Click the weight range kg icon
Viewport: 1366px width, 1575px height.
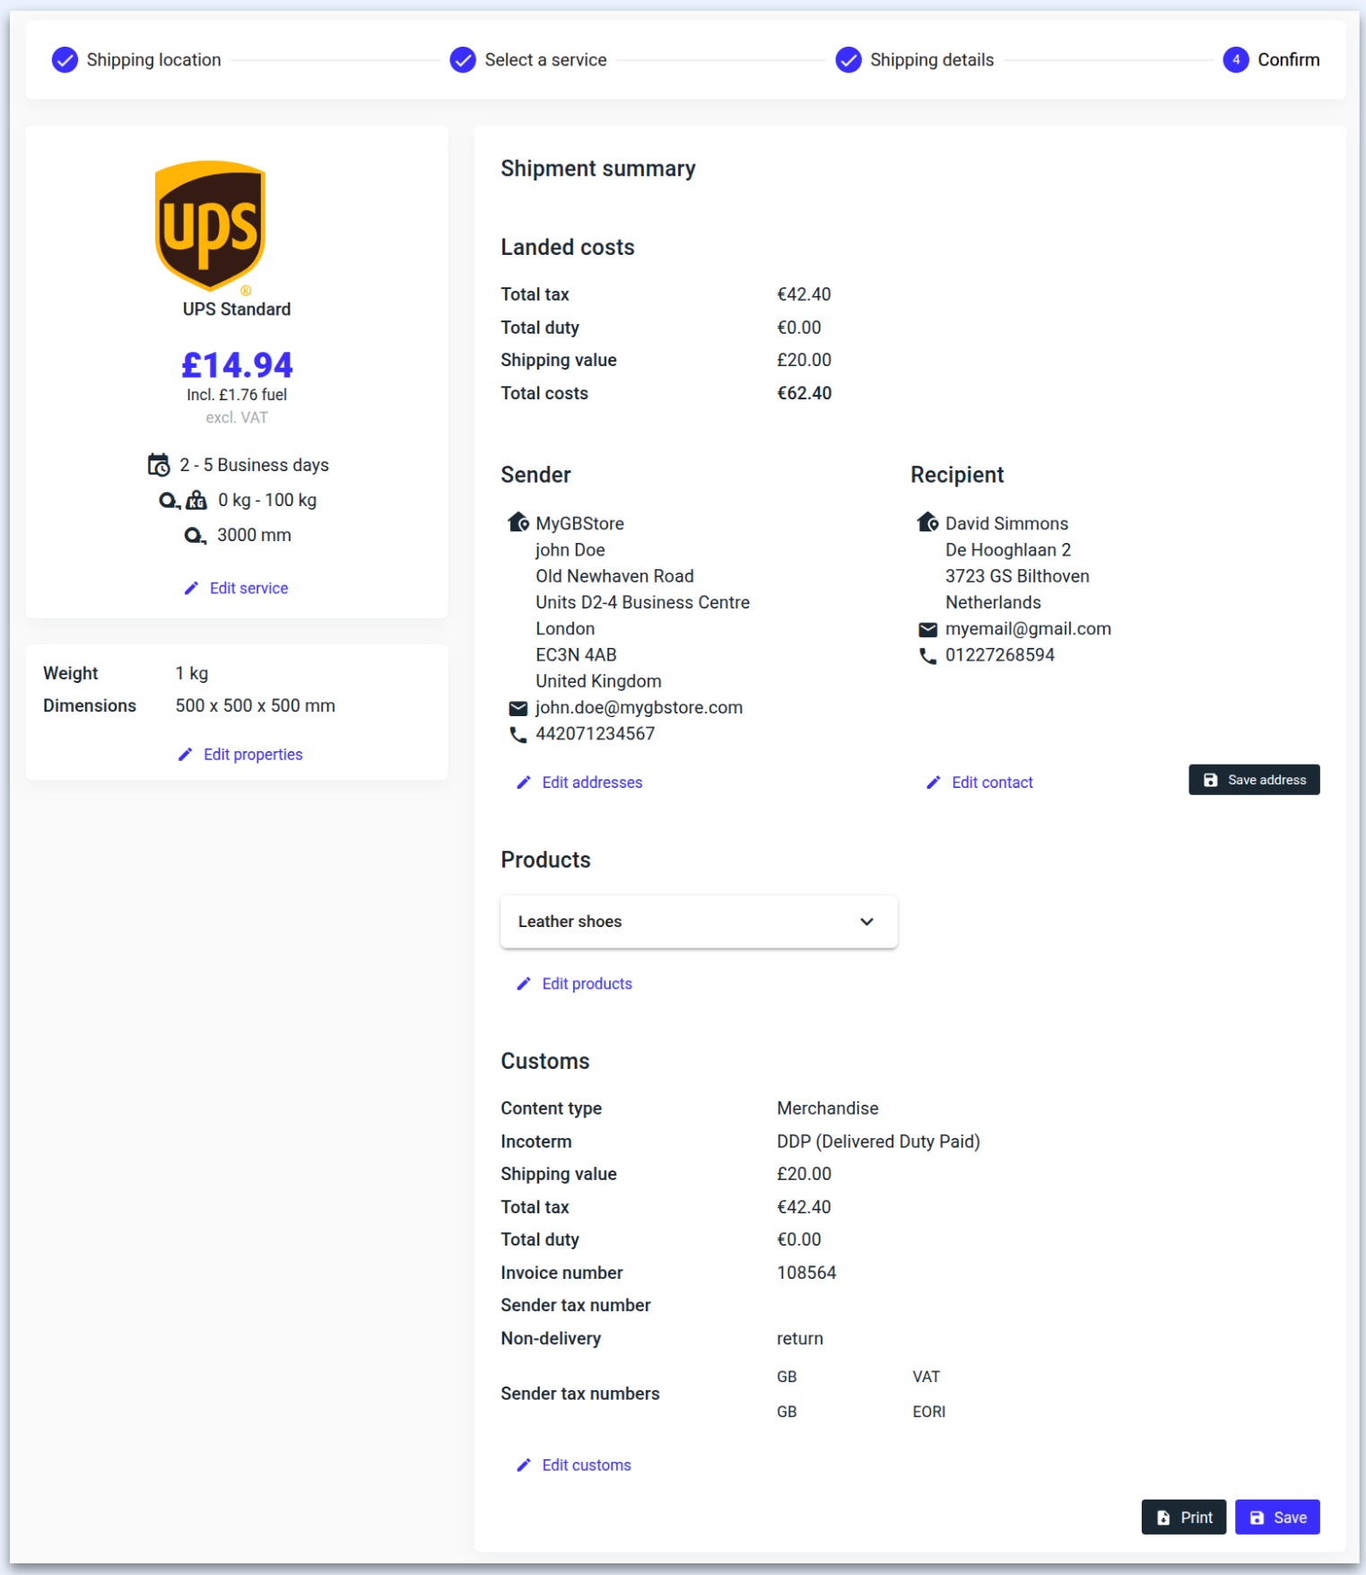click(x=195, y=501)
